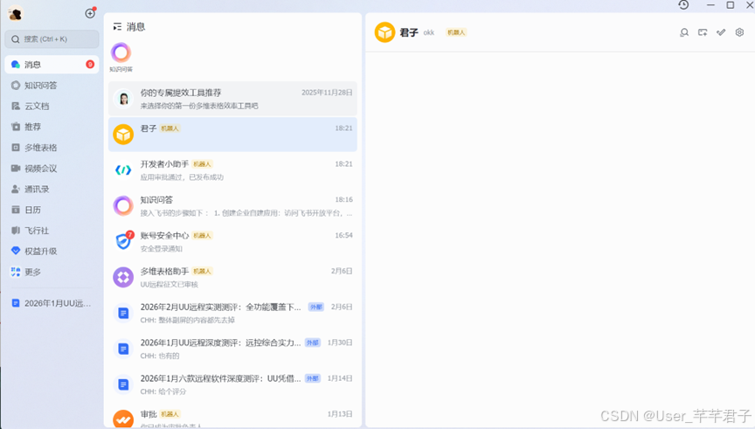The image size is (755, 429).
Task: Open pinned doc 2026年1月UU远... in sidebar
Action: point(52,303)
